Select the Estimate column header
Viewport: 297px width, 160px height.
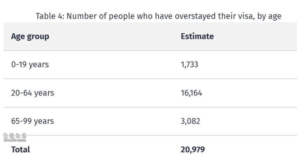tap(197, 36)
